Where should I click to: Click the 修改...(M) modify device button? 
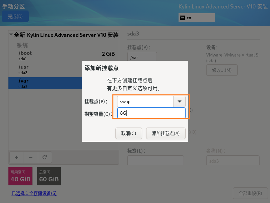click(x=222, y=70)
